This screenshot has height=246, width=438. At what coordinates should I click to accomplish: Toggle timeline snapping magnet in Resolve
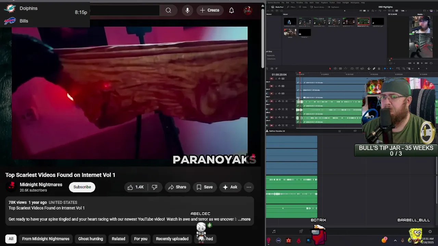click(369, 68)
